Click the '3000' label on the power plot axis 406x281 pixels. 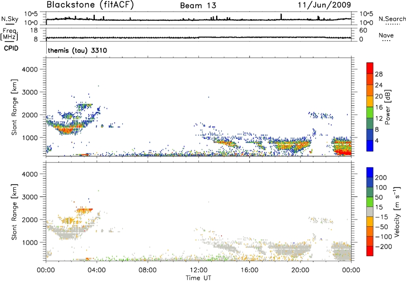point(30,92)
